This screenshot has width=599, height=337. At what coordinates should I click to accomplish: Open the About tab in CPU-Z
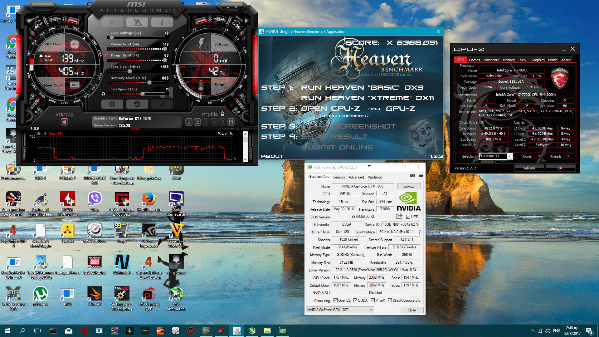[566, 60]
